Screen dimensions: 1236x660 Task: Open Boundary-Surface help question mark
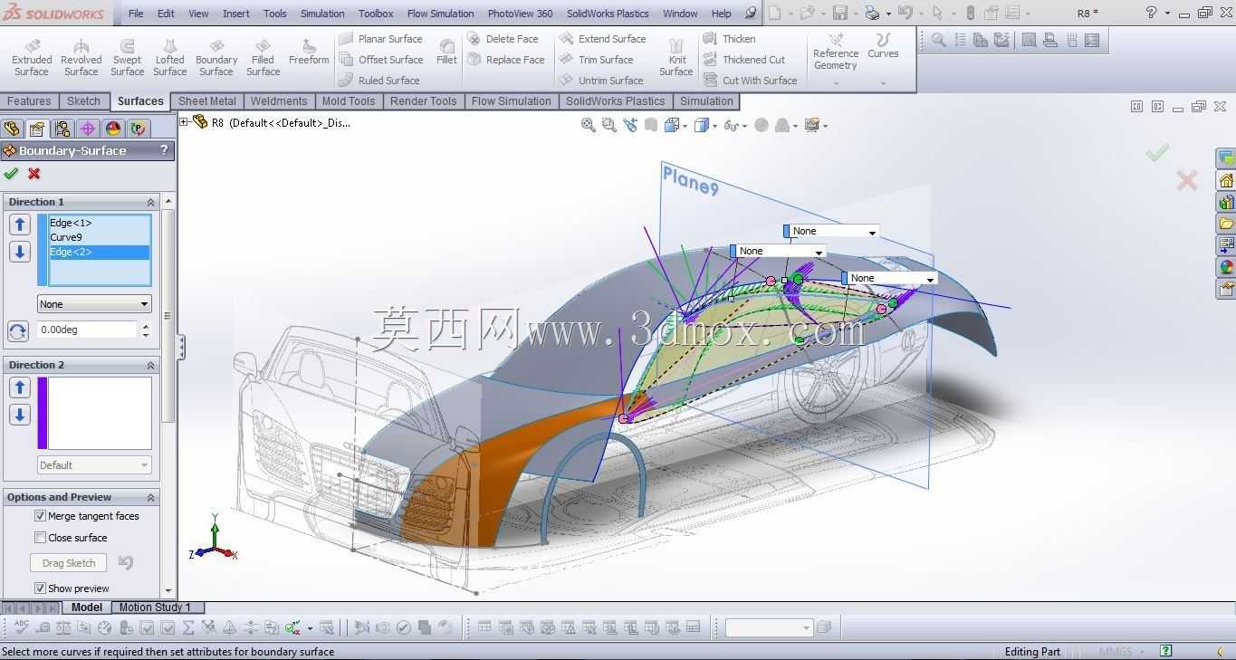[164, 150]
